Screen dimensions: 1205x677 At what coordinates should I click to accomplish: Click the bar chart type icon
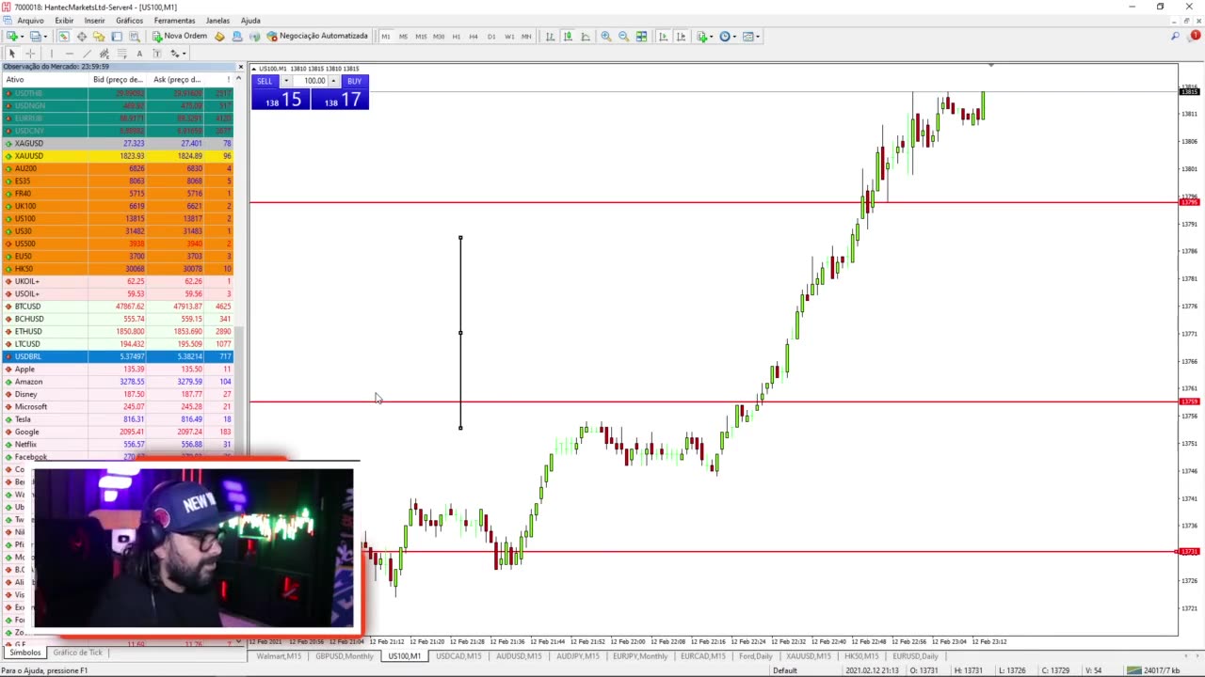550,37
